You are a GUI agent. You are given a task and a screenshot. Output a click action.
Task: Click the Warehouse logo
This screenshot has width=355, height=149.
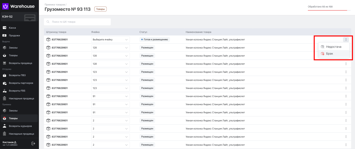pos(18,6)
